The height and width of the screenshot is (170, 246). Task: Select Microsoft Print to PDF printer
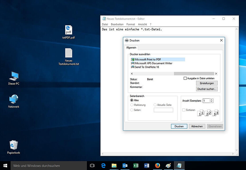[x=158, y=59]
